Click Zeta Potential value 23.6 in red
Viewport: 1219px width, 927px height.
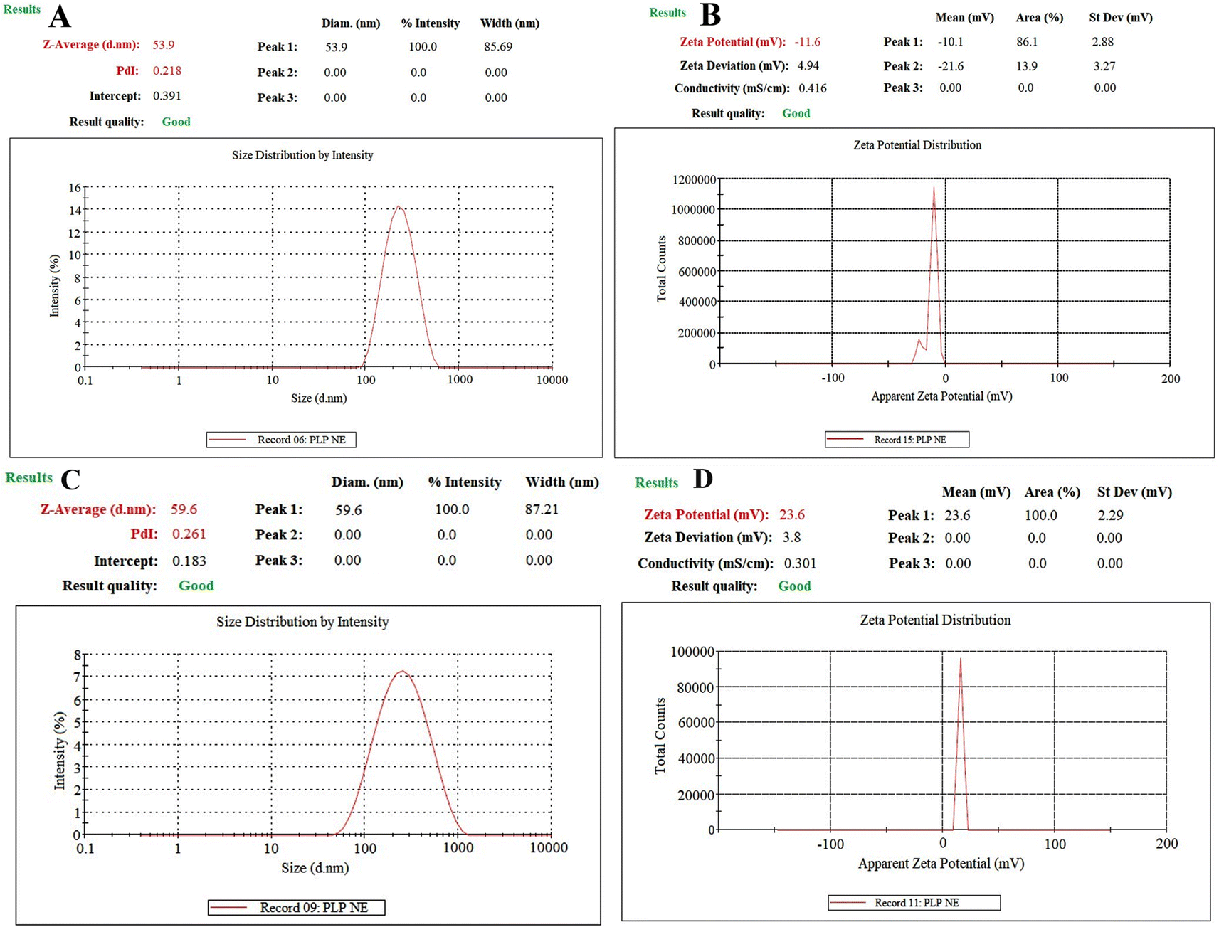coord(792,514)
